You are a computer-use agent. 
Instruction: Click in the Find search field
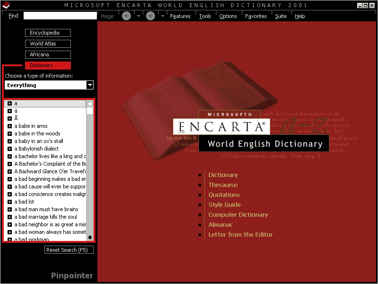60,16
